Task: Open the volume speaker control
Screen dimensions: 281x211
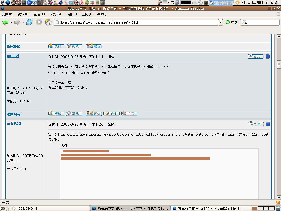Action: pos(277,2)
